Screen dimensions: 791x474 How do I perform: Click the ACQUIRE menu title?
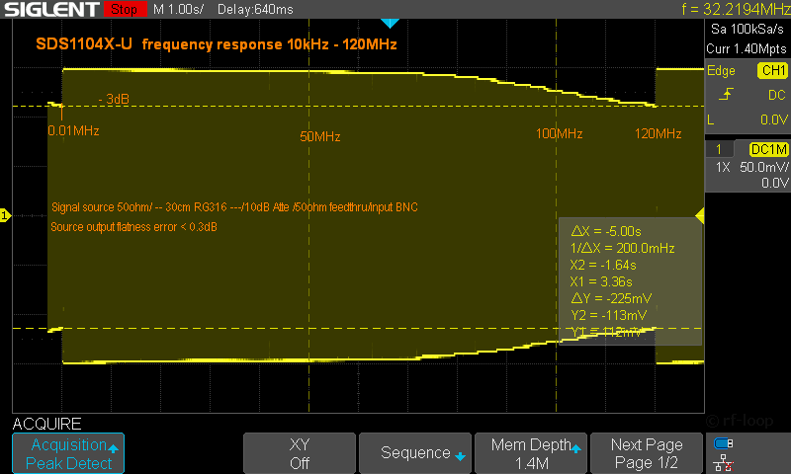coord(46,424)
